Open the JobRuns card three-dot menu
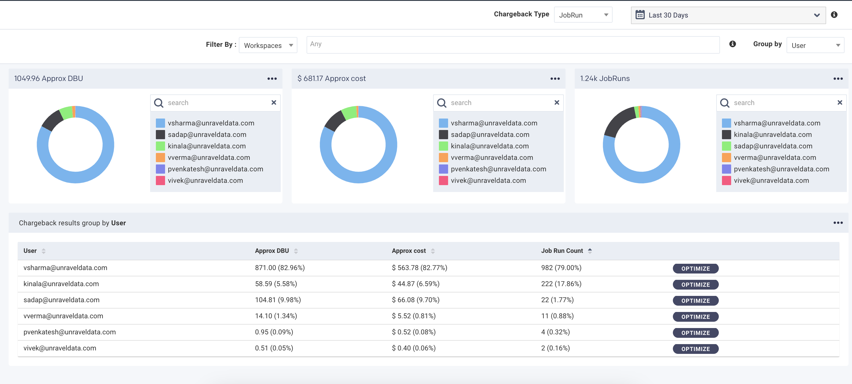The height and width of the screenshot is (384, 852). (838, 79)
